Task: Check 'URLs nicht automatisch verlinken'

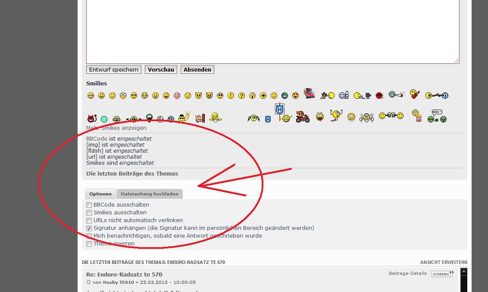Action: point(89,221)
